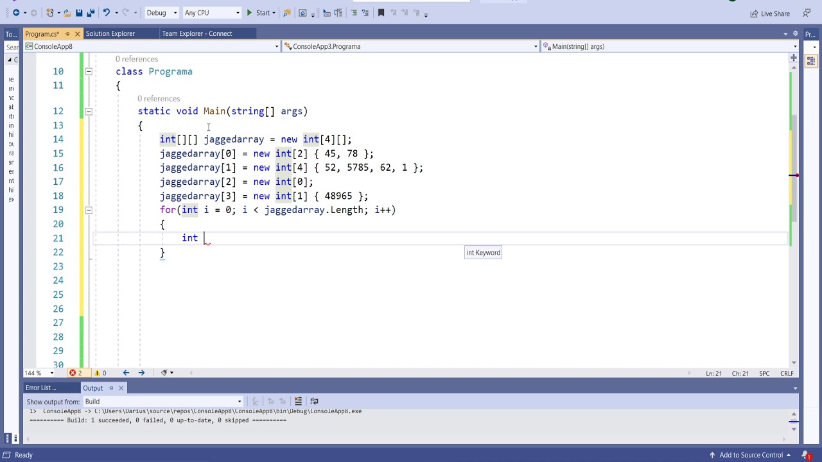Click the notifications icon in status bar
The image size is (822, 462).
tap(807, 455)
